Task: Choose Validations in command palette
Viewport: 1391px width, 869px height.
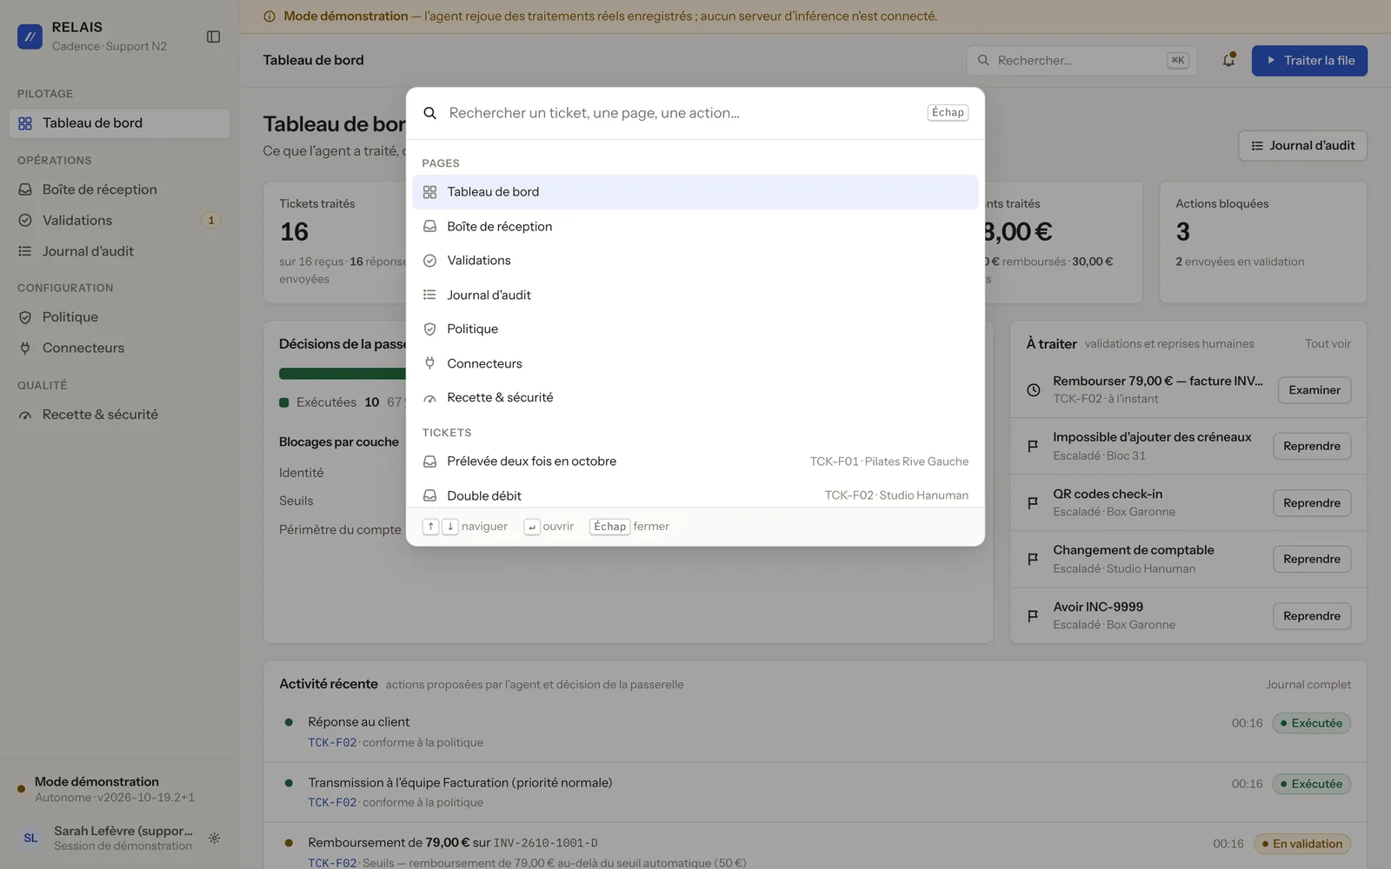Action: (695, 261)
